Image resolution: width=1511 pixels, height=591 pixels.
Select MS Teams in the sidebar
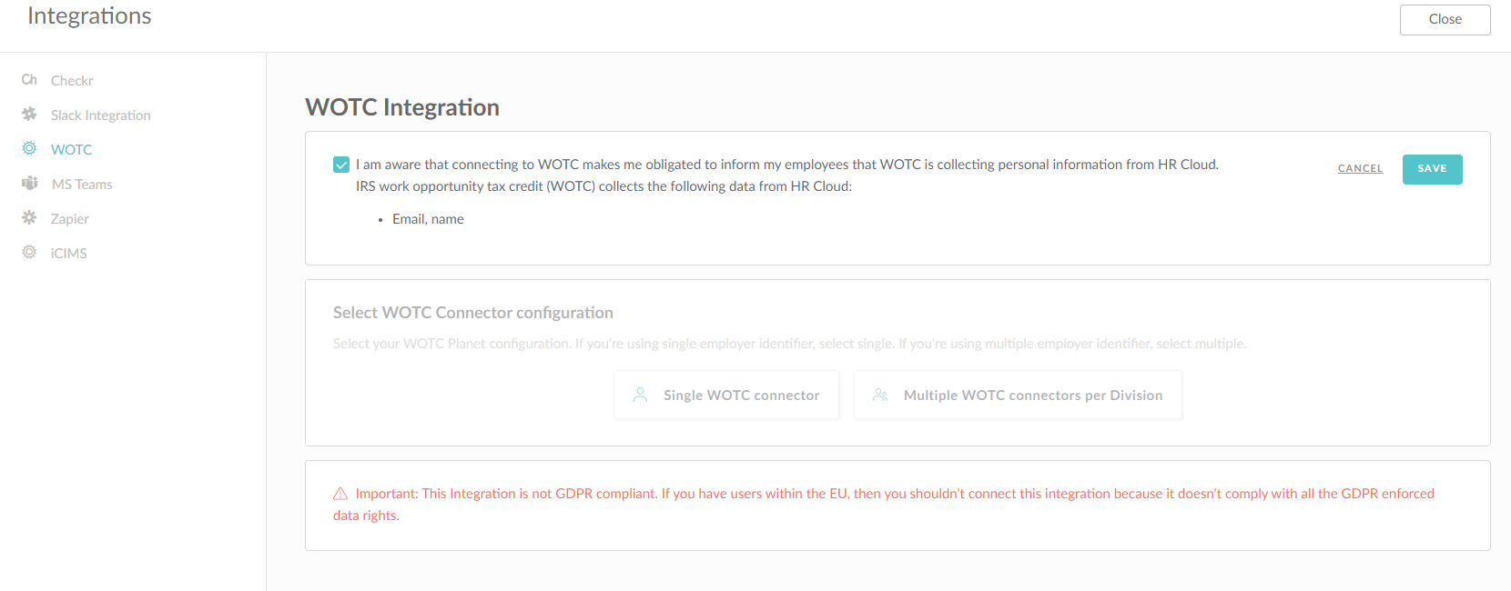coord(82,185)
